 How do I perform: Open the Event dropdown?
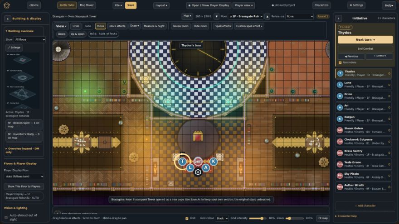pos(380,56)
